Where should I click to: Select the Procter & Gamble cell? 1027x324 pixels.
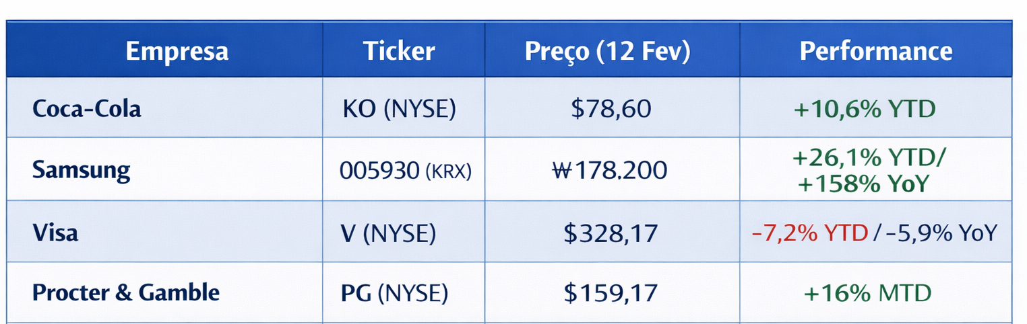click(x=126, y=293)
